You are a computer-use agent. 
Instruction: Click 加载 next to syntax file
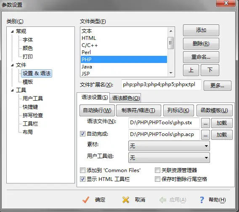pyautogui.click(x=222, y=123)
